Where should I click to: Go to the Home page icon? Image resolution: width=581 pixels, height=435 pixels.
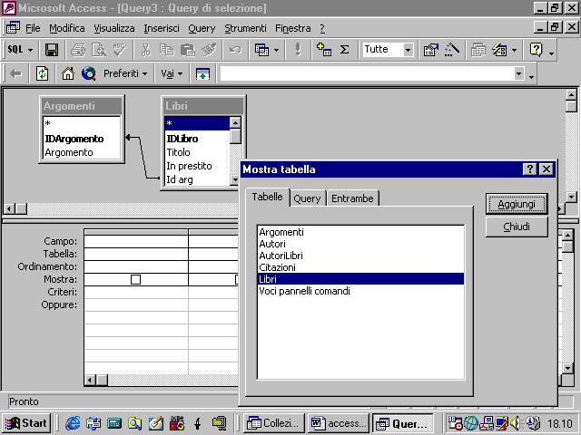68,73
